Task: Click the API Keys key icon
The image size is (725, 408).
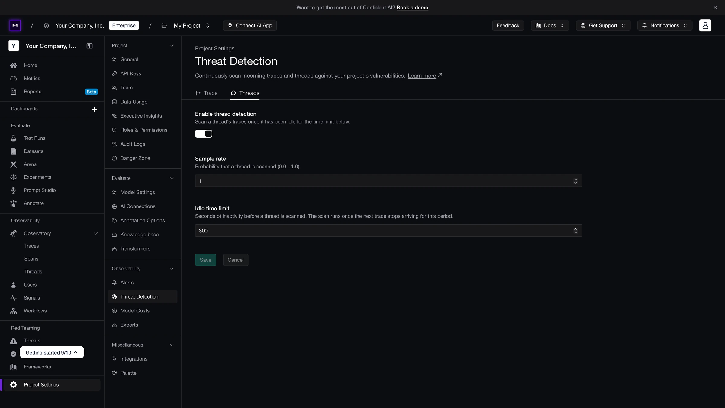Action: pos(114,74)
